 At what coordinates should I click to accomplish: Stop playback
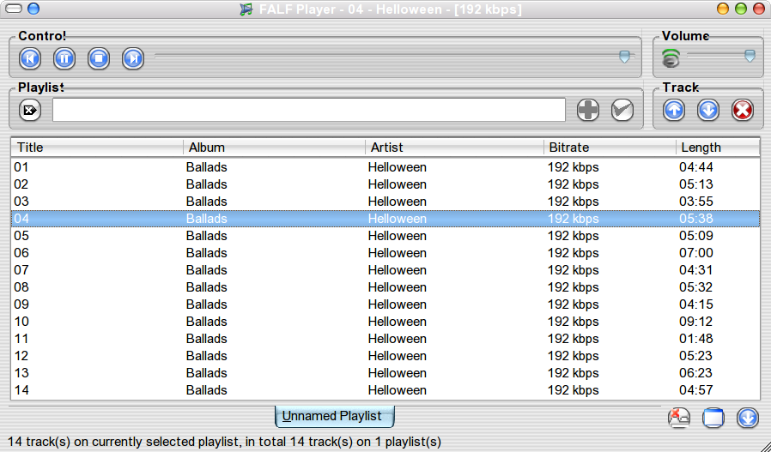[99, 58]
